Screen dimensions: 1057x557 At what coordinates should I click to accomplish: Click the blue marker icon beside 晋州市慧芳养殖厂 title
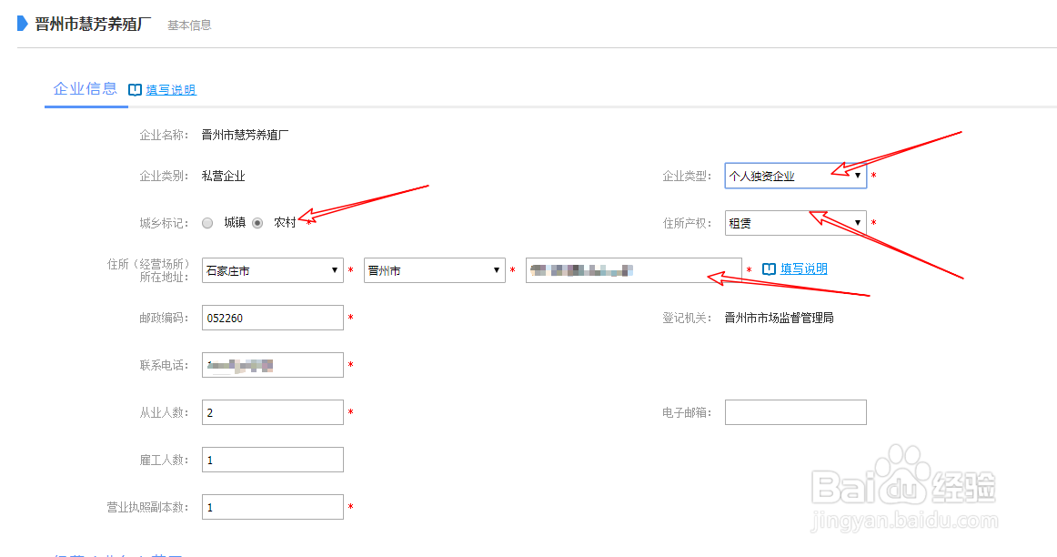pos(22,24)
